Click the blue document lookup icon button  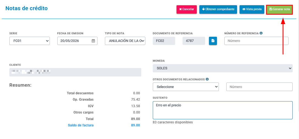pos(213,41)
